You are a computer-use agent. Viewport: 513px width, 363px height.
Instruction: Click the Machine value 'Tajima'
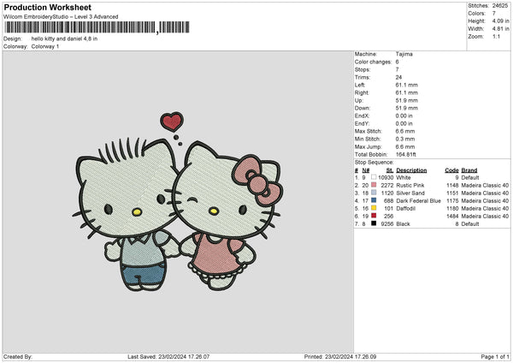[404, 54]
